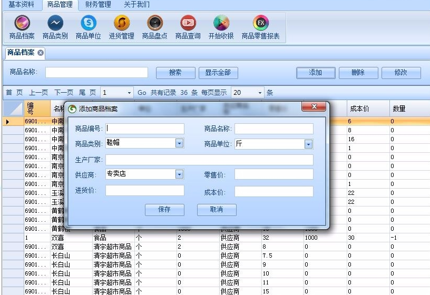Click the 显示全部 button

pos(218,73)
